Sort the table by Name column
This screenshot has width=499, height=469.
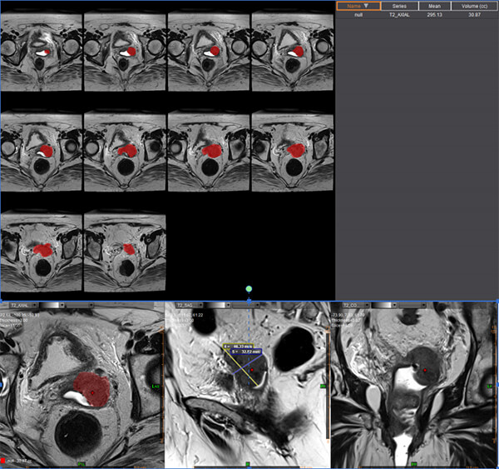click(358, 6)
